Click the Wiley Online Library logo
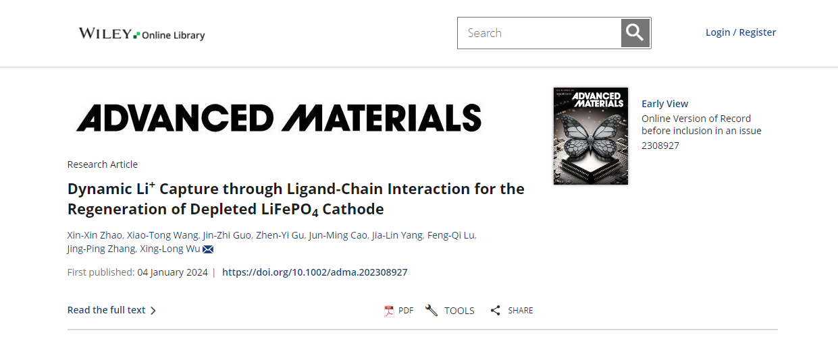Image resolution: width=838 pixels, height=339 pixels. coord(142,34)
